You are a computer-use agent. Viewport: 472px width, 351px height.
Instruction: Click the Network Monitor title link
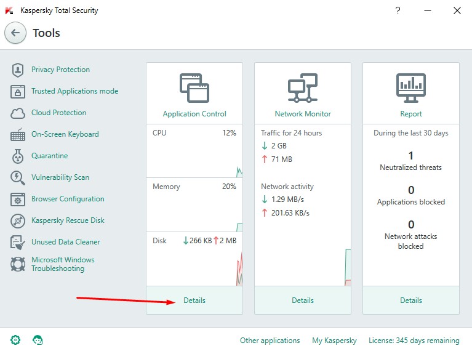tap(303, 114)
